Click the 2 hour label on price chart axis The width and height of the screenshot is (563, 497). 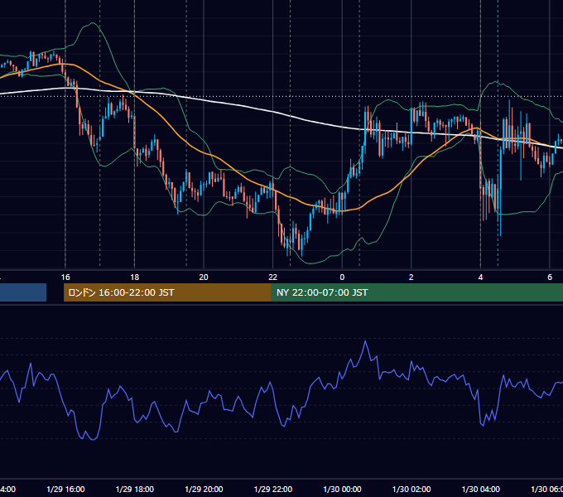pyautogui.click(x=411, y=277)
